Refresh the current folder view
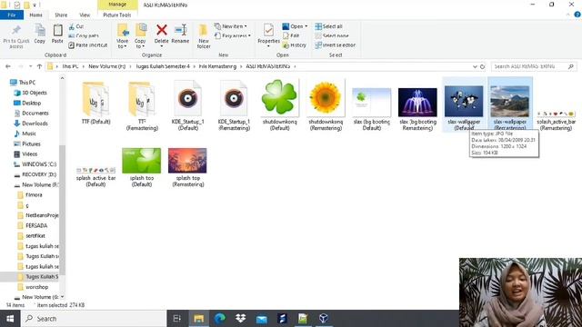This screenshot has height=327, width=582. pos(483,66)
